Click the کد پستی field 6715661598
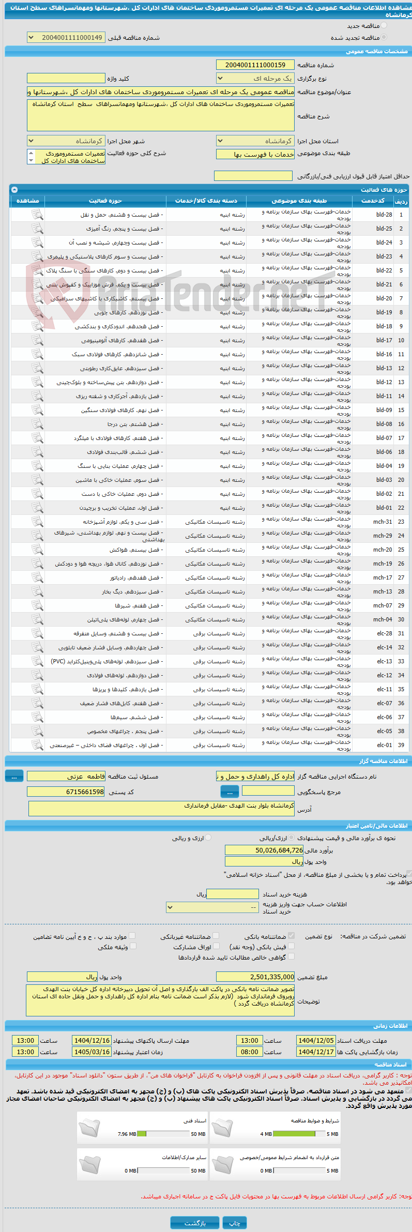 pyautogui.click(x=66, y=792)
